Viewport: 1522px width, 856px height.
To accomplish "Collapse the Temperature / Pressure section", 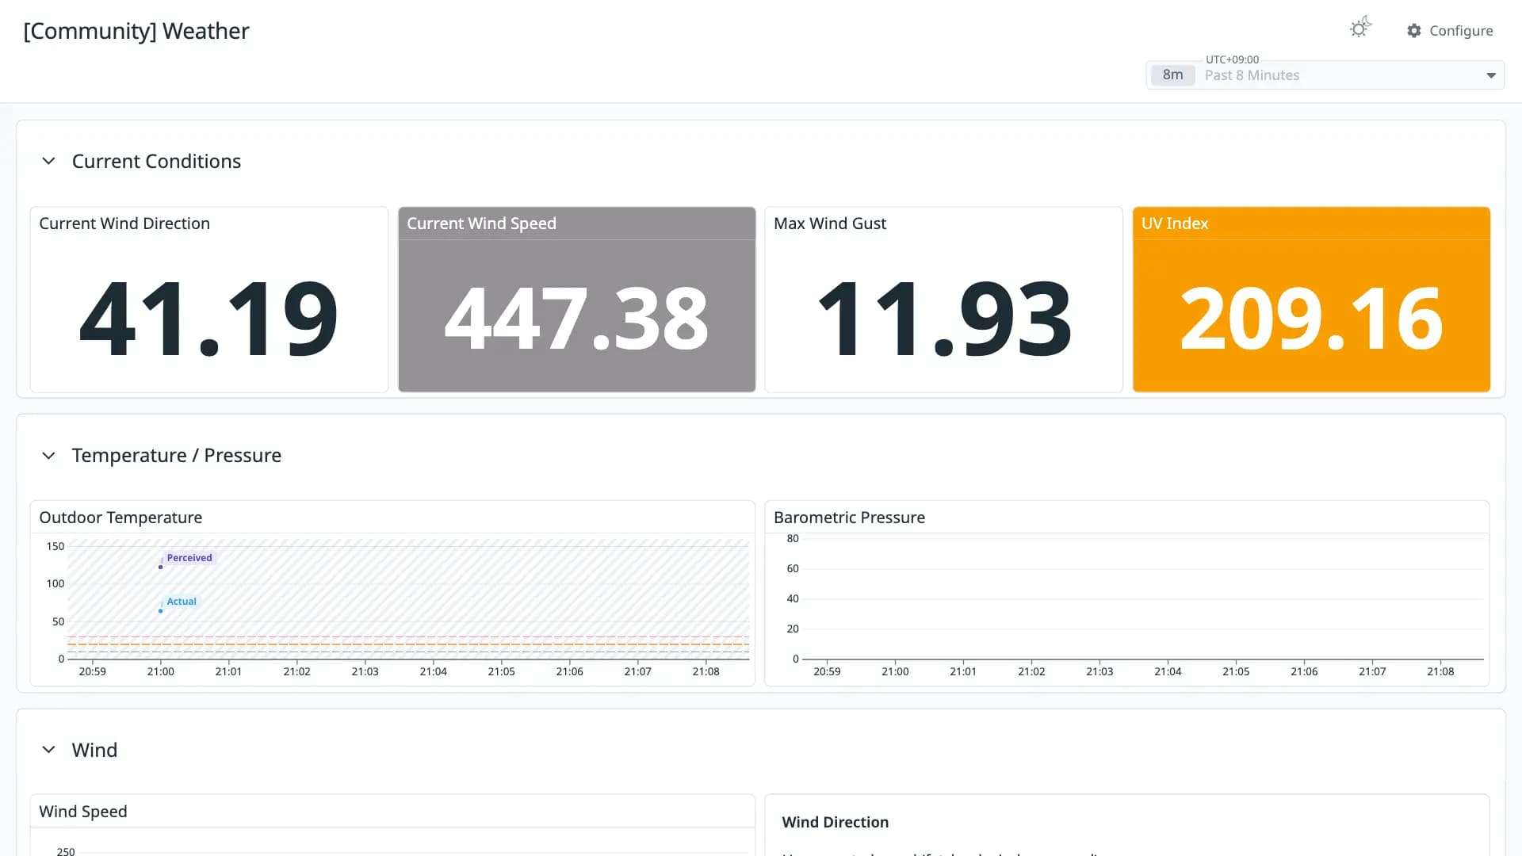I will pyautogui.click(x=48, y=456).
